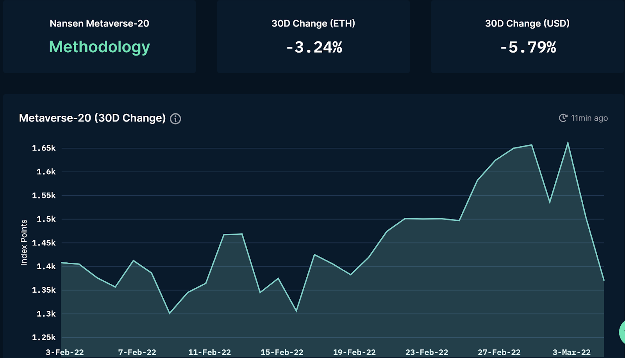The image size is (625, 358).
Task: Open the Methodology link
Action: pyautogui.click(x=99, y=47)
